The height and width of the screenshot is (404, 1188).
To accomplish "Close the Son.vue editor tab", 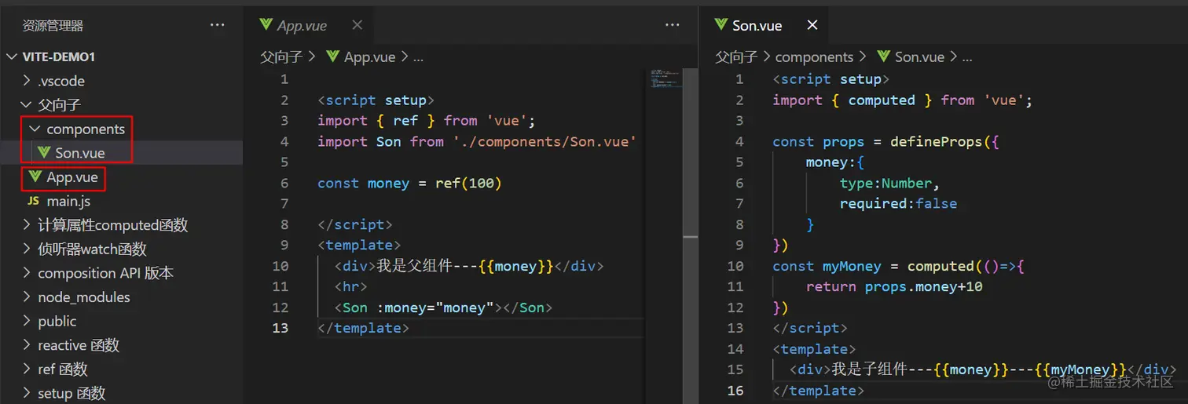I will tap(812, 25).
